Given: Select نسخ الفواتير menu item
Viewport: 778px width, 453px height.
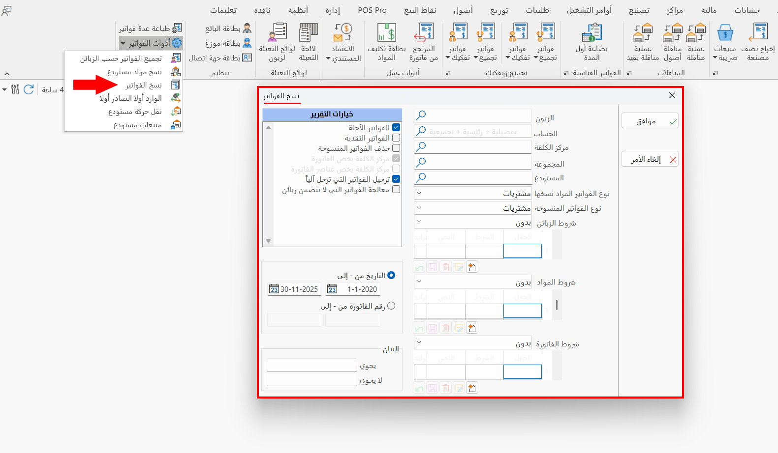Looking at the screenshot, I should point(123,85).
